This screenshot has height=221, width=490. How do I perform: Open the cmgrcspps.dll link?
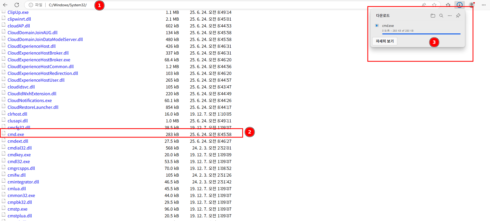(x=21, y=168)
